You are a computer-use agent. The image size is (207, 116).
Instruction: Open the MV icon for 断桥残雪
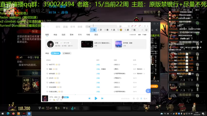(x=59, y=74)
